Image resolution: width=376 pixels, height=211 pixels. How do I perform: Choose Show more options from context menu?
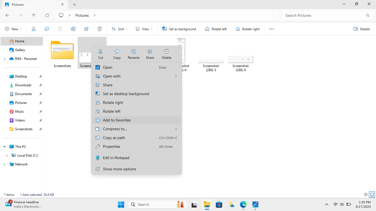pos(119,169)
